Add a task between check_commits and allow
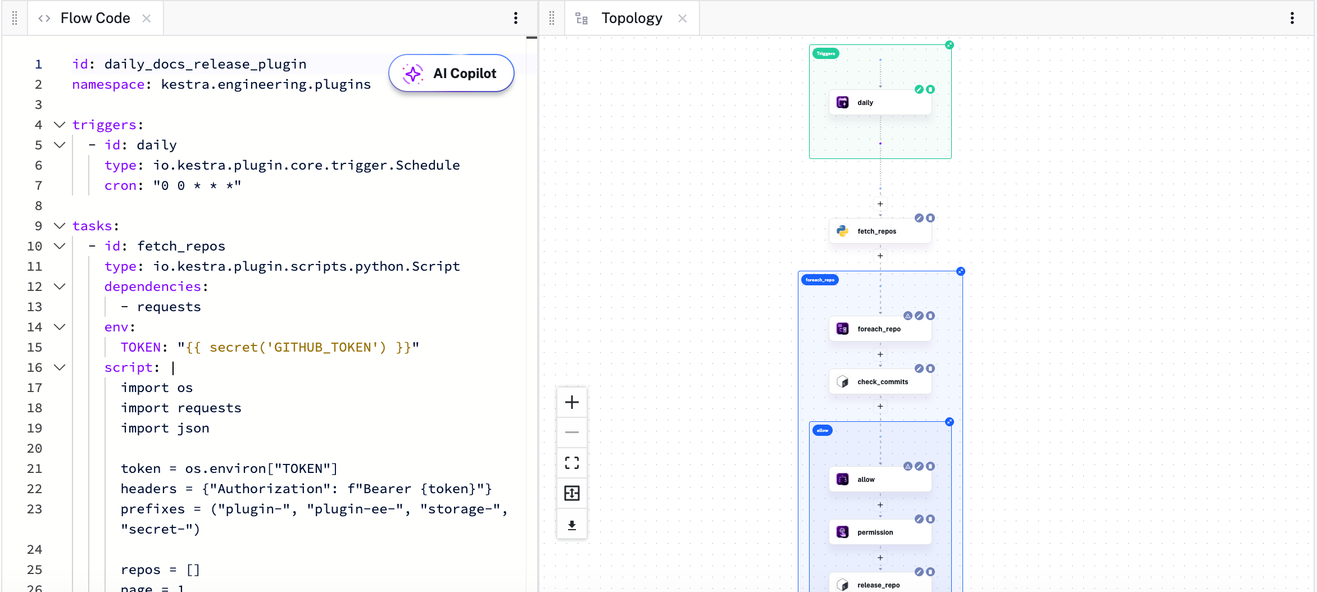Screen dimensions: 1317x592 880,406
